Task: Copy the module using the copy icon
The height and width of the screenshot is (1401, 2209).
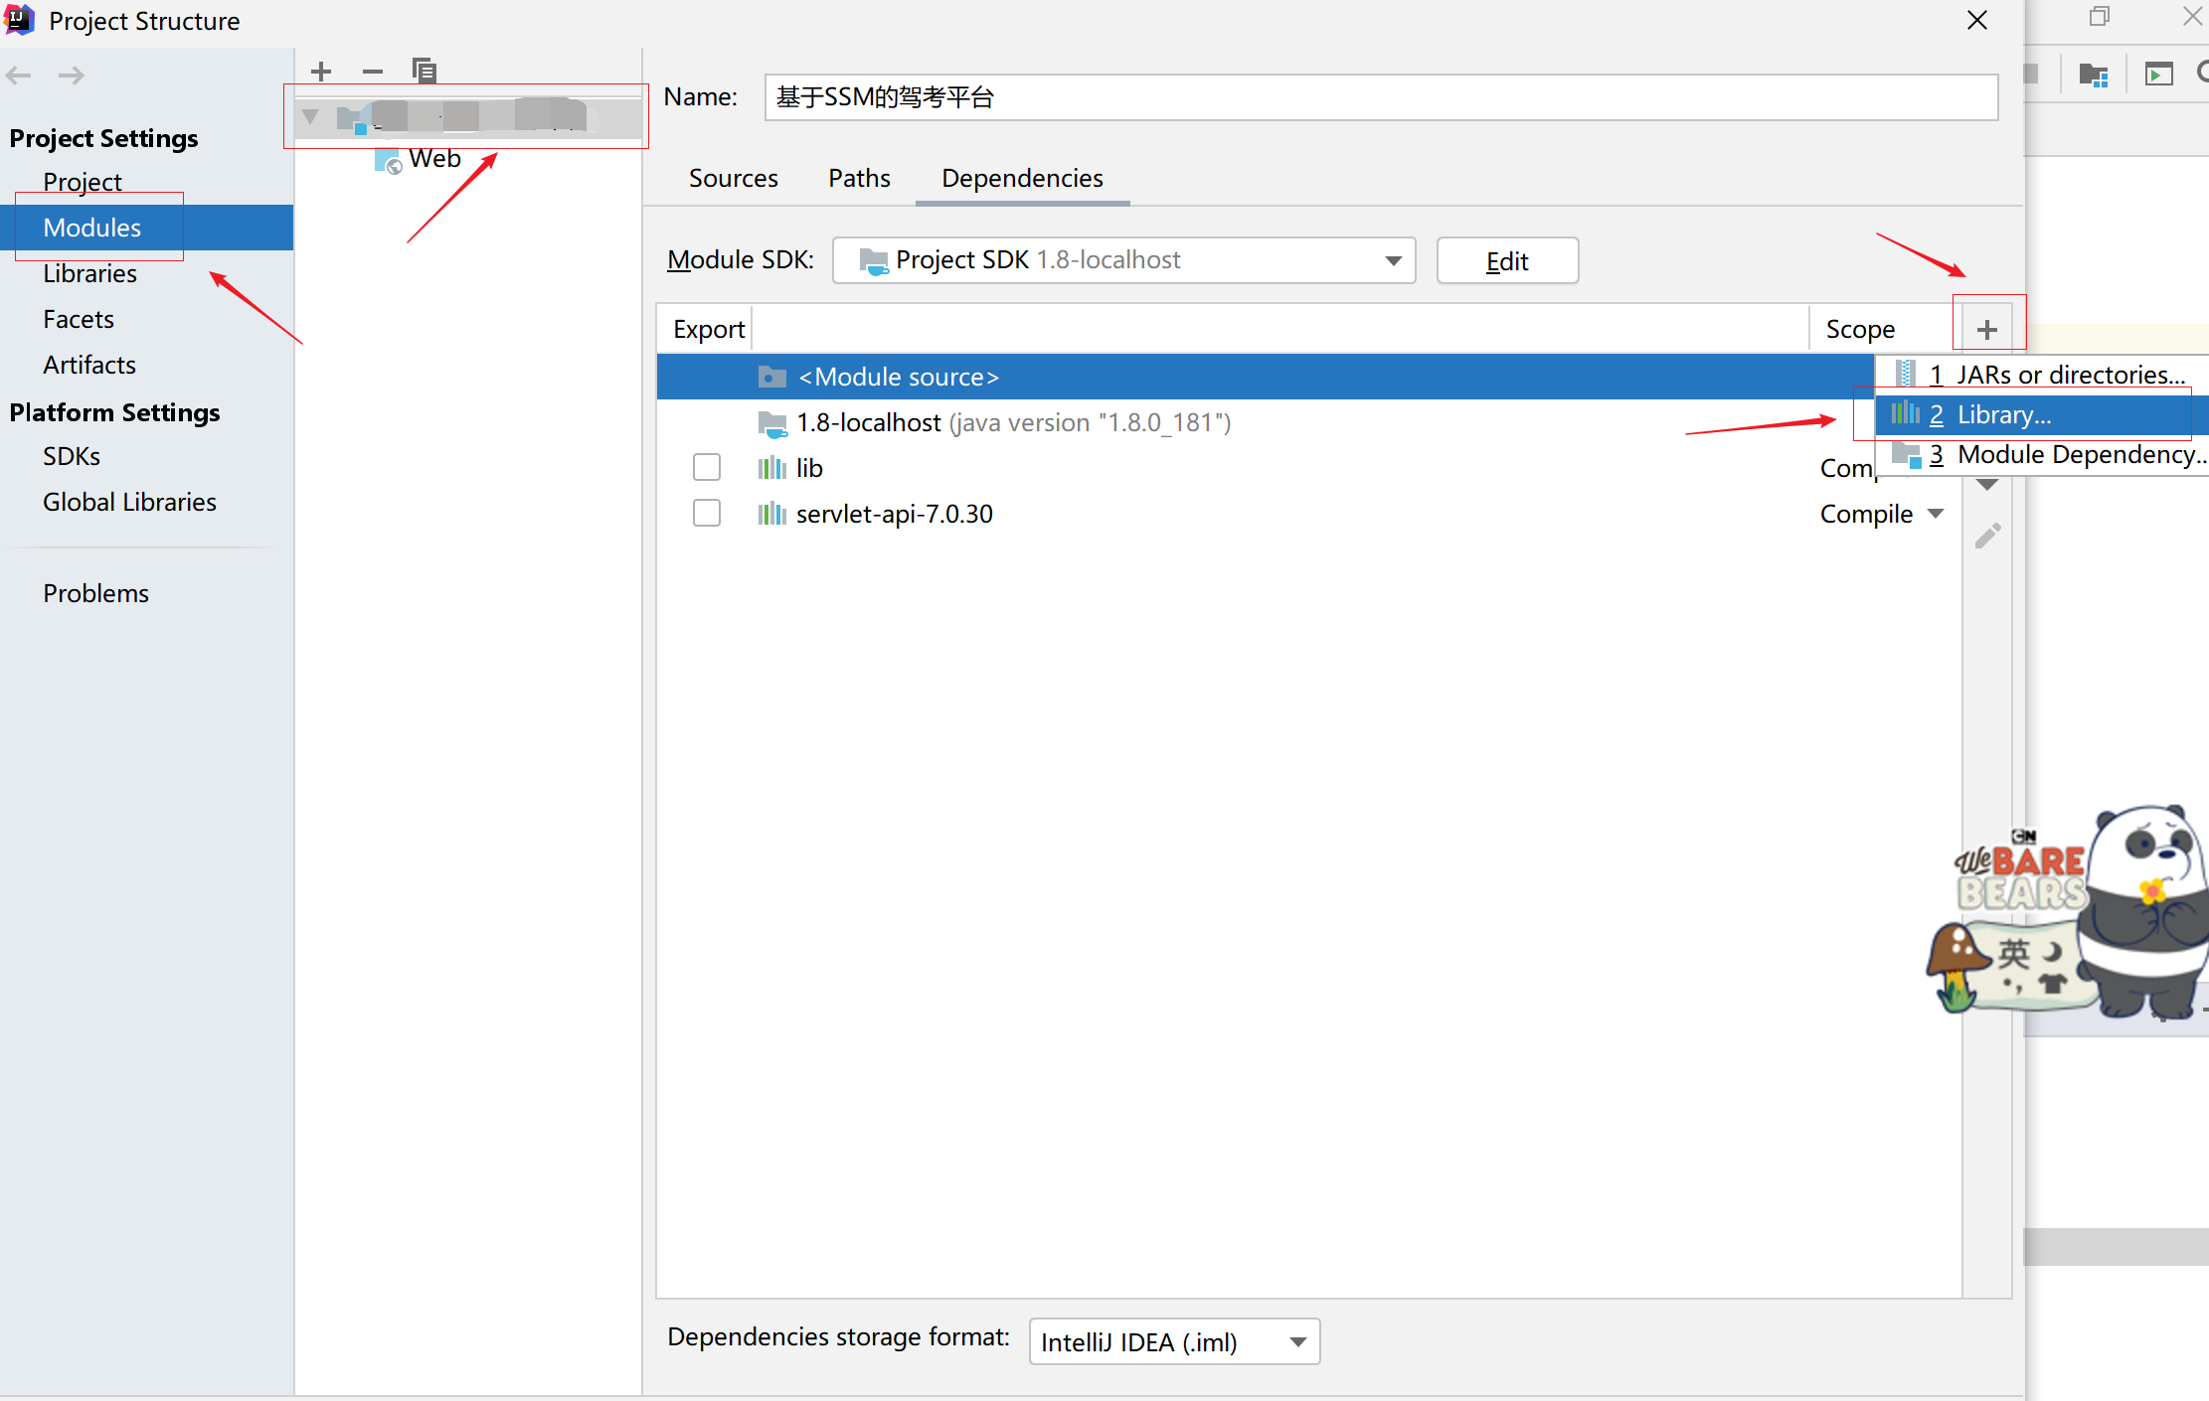Action: coord(425,71)
